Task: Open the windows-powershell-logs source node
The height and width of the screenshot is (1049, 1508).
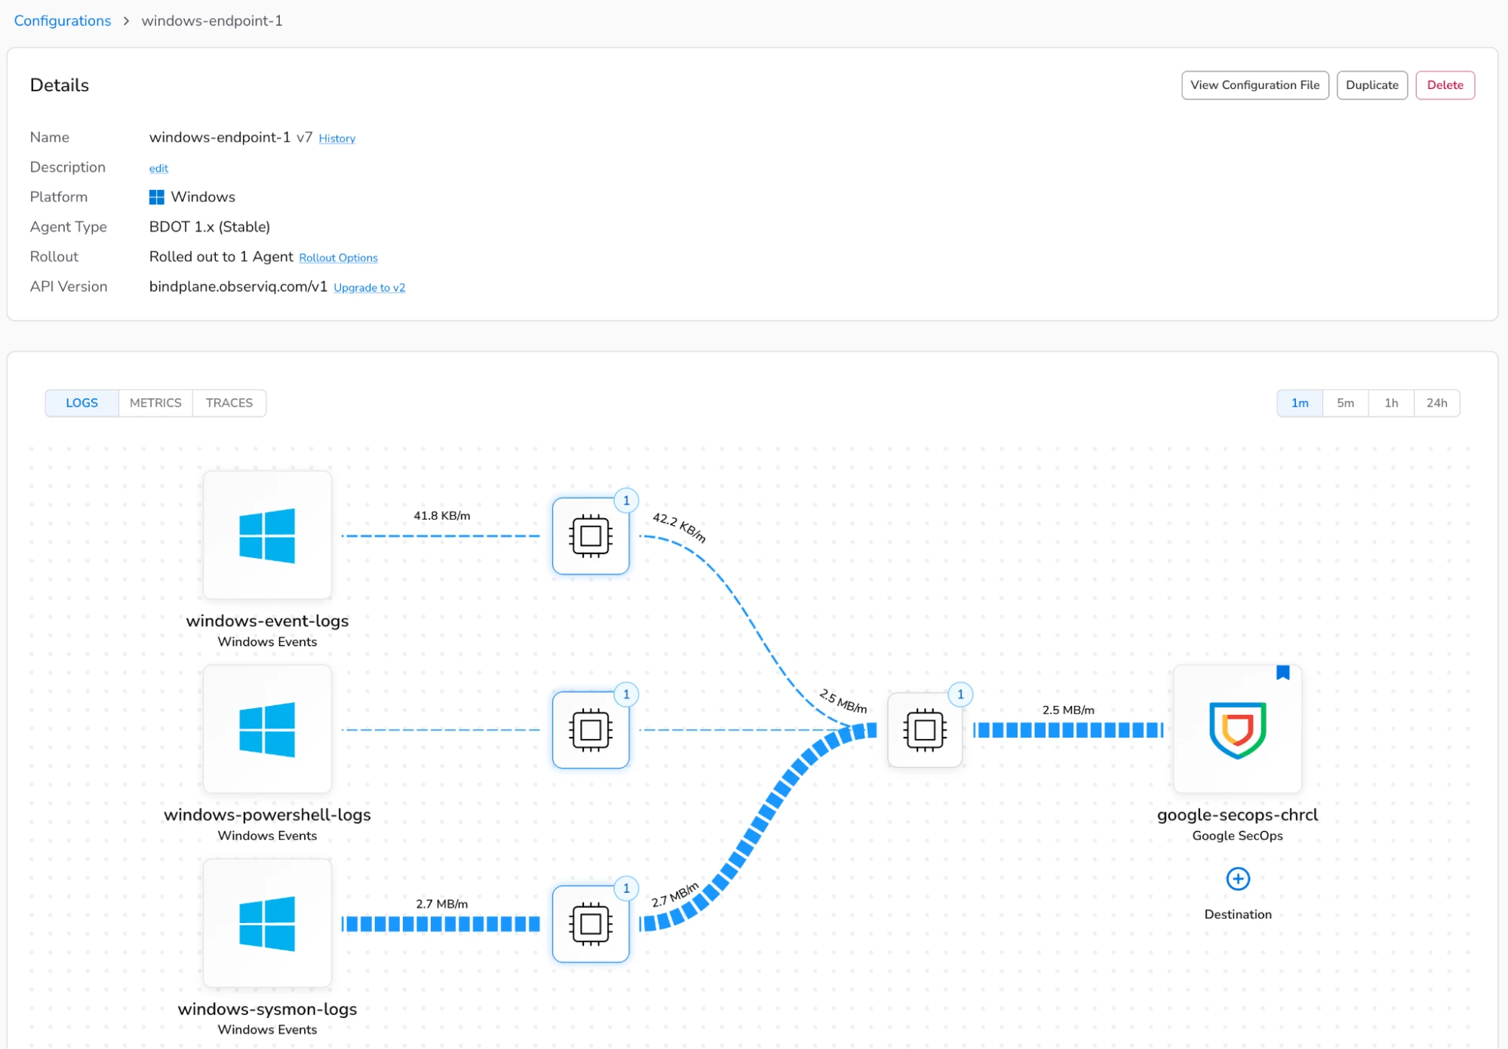Action: pyautogui.click(x=267, y=729)
